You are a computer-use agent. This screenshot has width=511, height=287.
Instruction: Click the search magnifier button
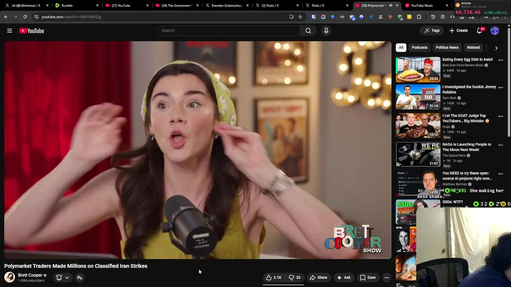point(308,31)
